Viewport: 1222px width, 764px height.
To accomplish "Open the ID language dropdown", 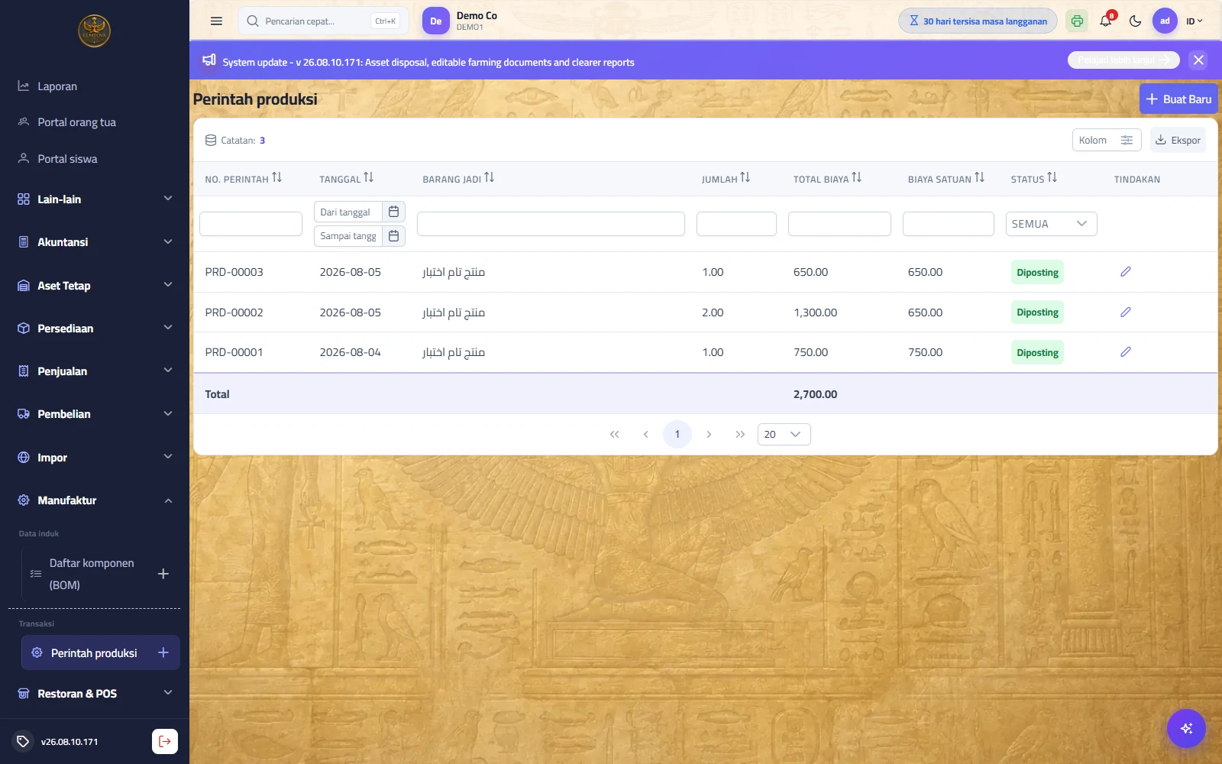I will [x=1194, y=21].
